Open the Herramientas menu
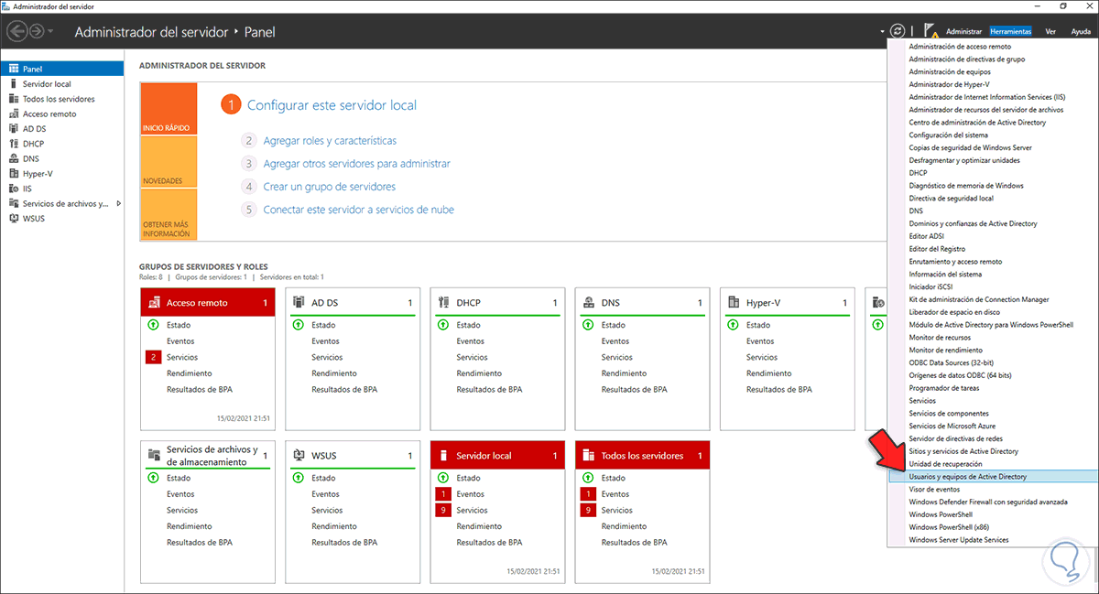 [1010, 31]
